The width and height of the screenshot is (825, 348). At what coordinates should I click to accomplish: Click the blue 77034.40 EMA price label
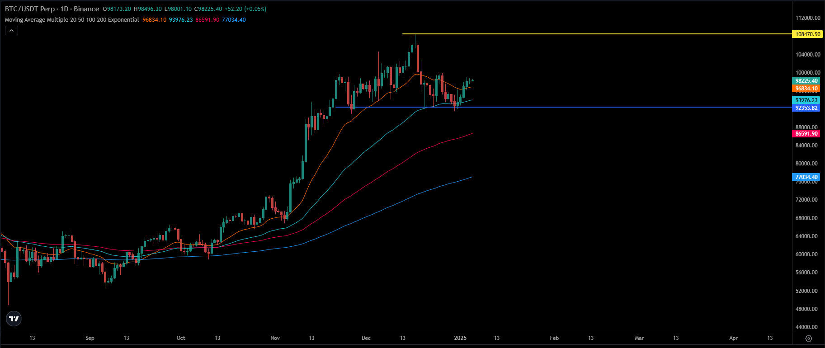tap(806, 177)
